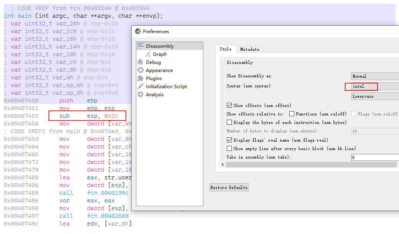
Task: Open the Appearance preferences section
Action: [159, 70]
